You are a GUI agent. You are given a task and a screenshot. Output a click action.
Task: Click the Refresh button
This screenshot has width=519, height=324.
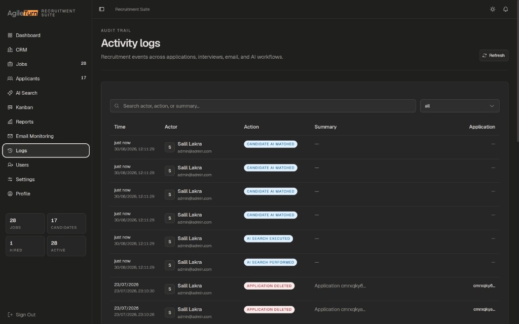(x=494, y=56)
